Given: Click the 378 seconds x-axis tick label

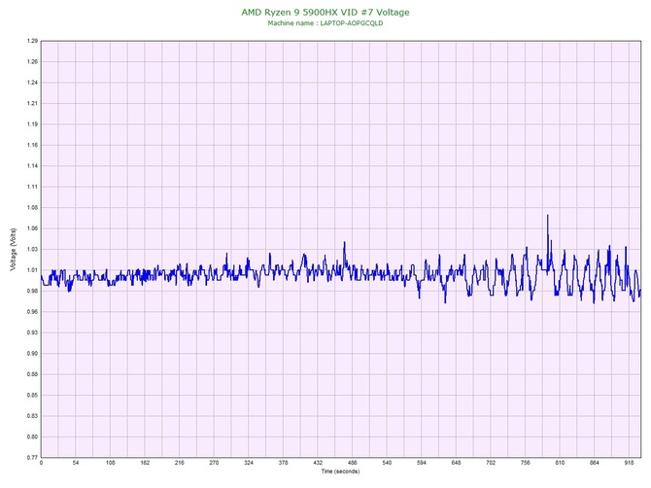Looking at the screenshot, I should coord(283,463).
